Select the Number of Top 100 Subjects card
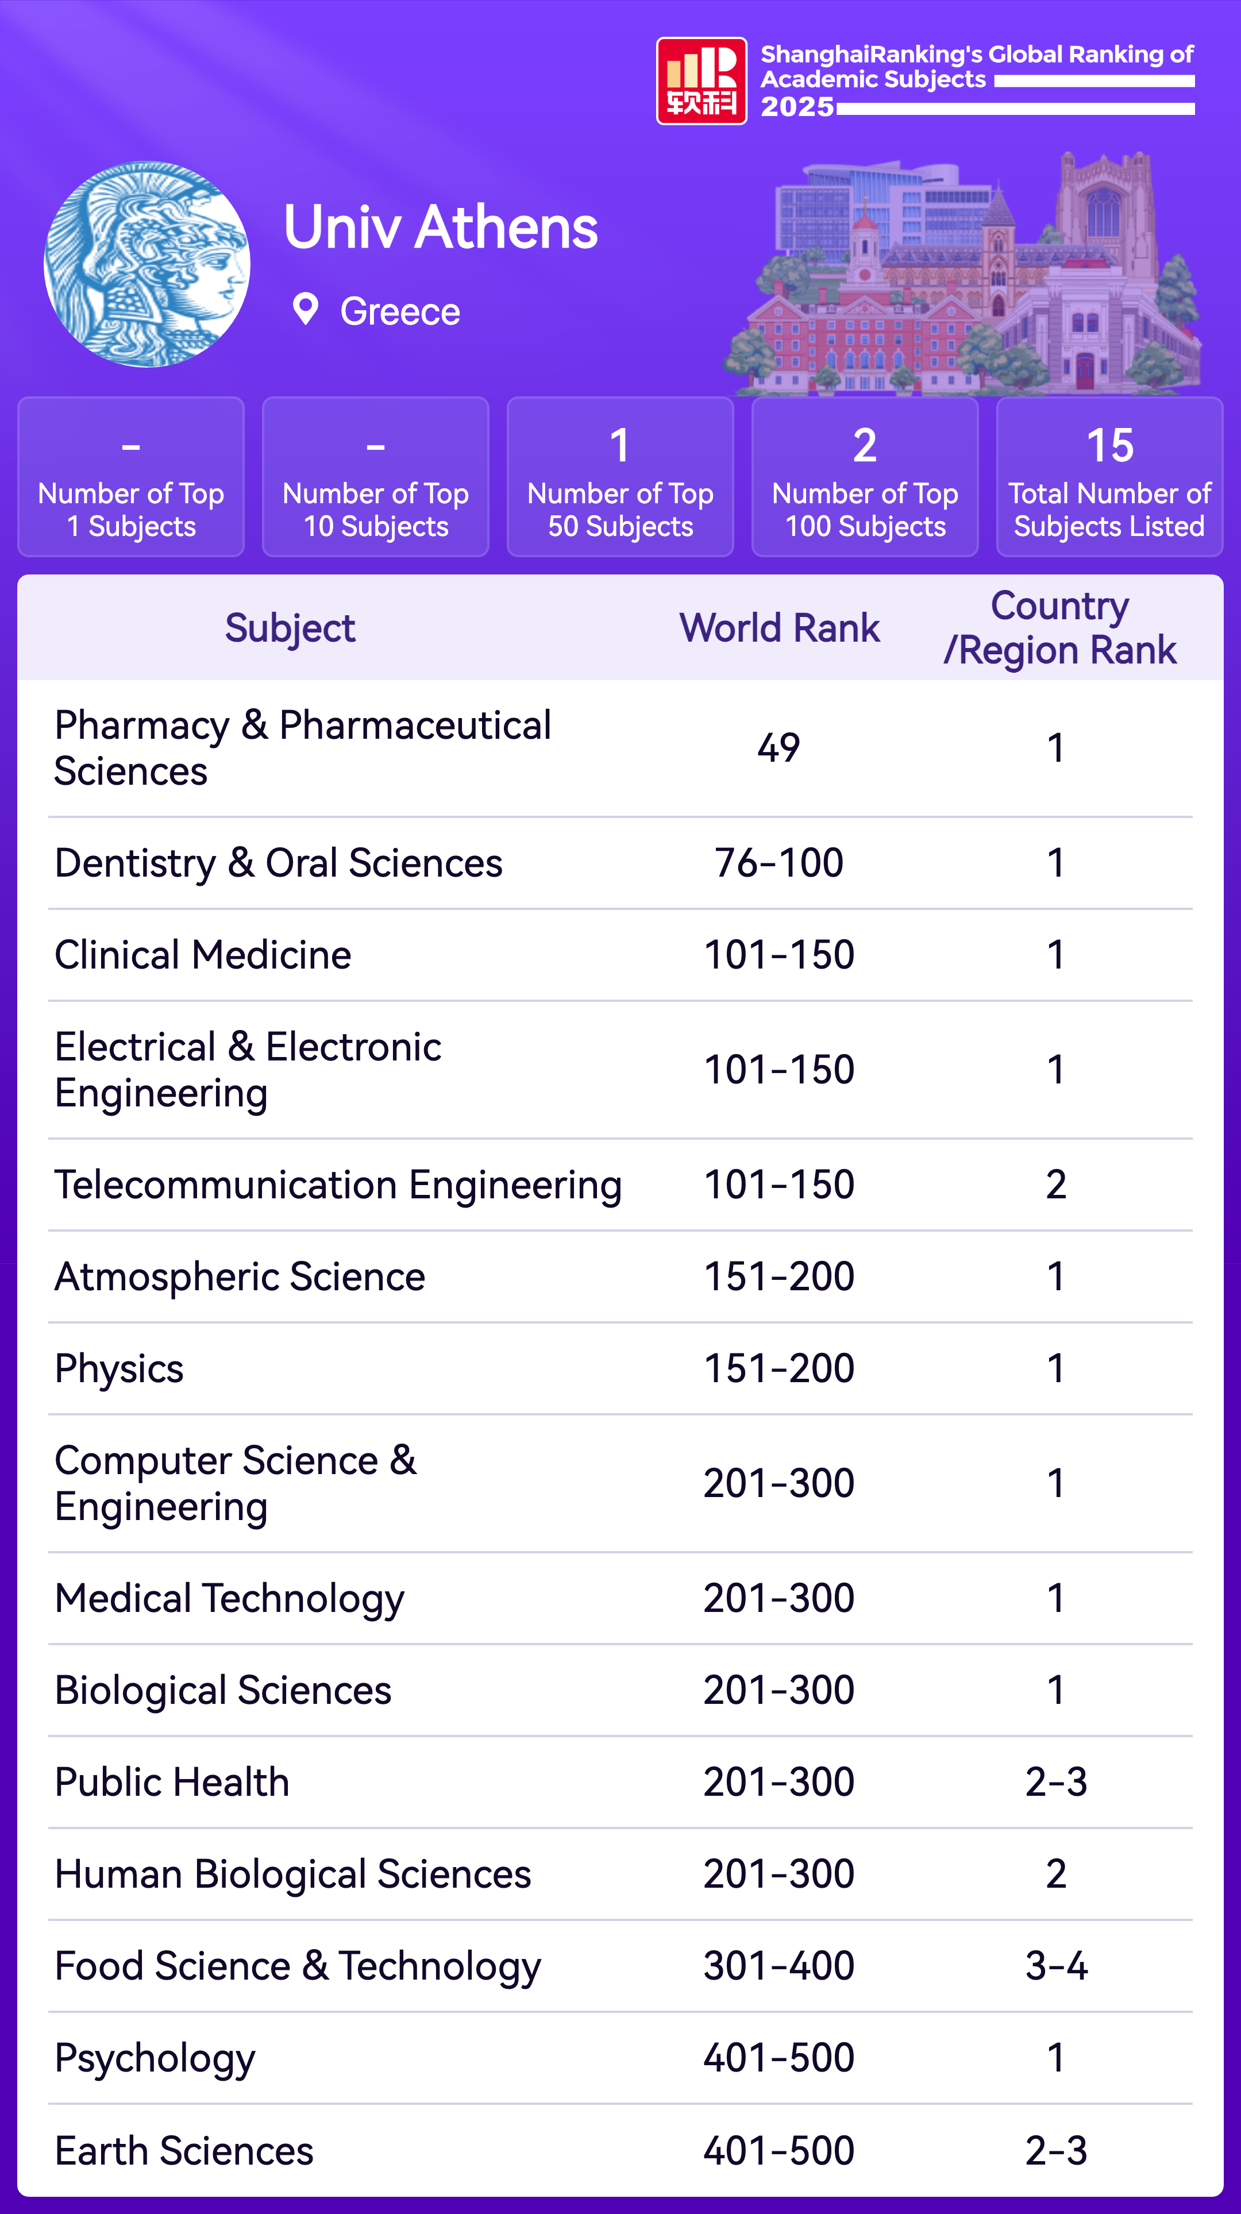The height and width of the screenshot is (2214, 1241). pyautogui.click(x=865, y=477)
